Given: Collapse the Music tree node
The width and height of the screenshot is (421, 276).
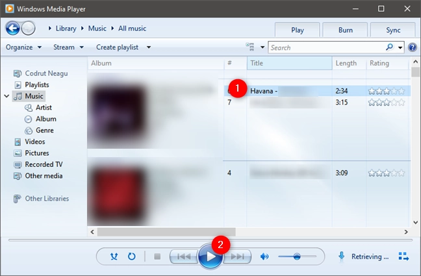Looking at the screenshot, I should coord(6,96).
